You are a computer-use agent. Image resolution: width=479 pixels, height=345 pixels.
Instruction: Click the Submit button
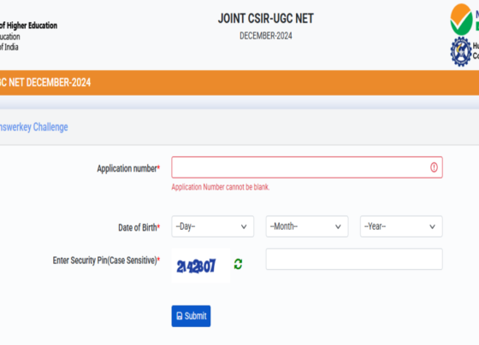(x=191, y=316)
